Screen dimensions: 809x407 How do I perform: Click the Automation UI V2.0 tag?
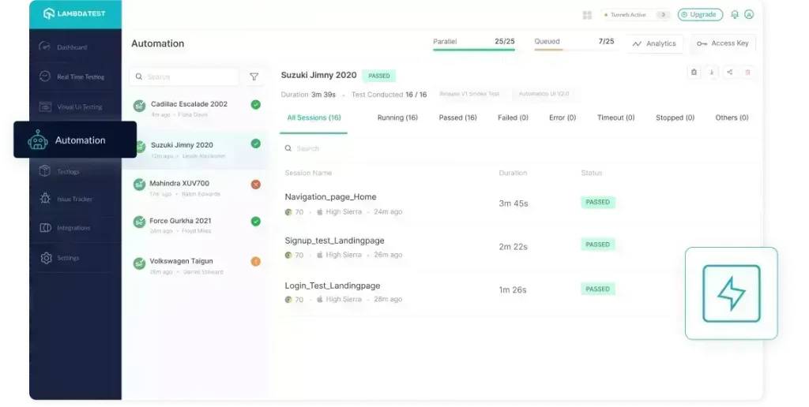click(x=544, y=95)
